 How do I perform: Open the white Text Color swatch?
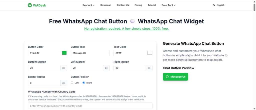click(x=150, y=53)
